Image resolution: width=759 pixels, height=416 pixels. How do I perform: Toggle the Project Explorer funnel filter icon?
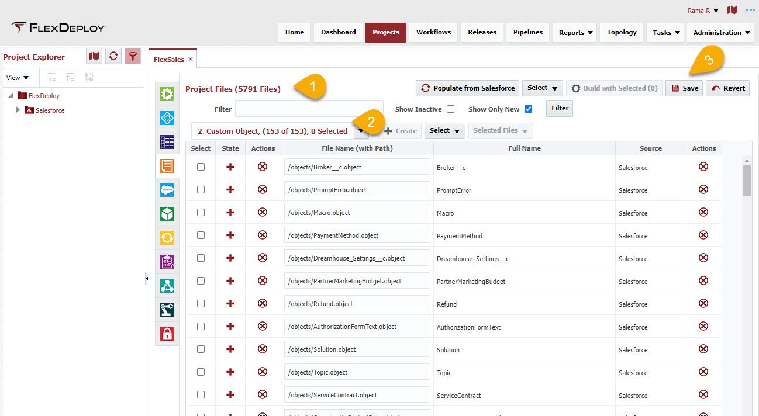point(133,56)
